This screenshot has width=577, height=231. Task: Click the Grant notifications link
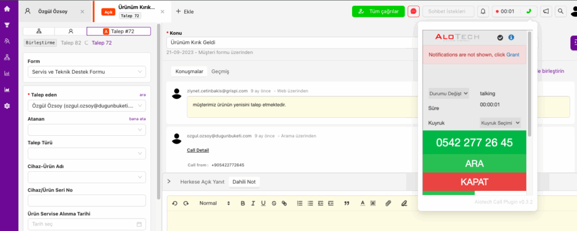click(513, 55)
